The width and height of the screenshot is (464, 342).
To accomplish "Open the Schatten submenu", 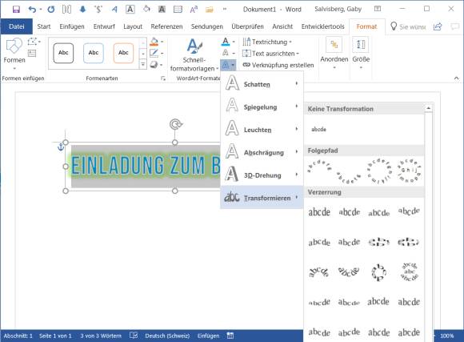I will 262,84.
